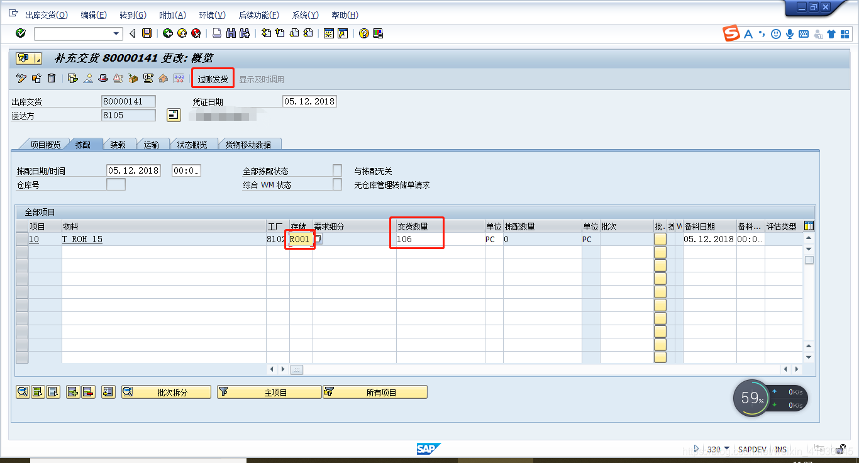The image size is (859, 463).
Task: Open the 出库交货 menu
Action: point(46,15)
